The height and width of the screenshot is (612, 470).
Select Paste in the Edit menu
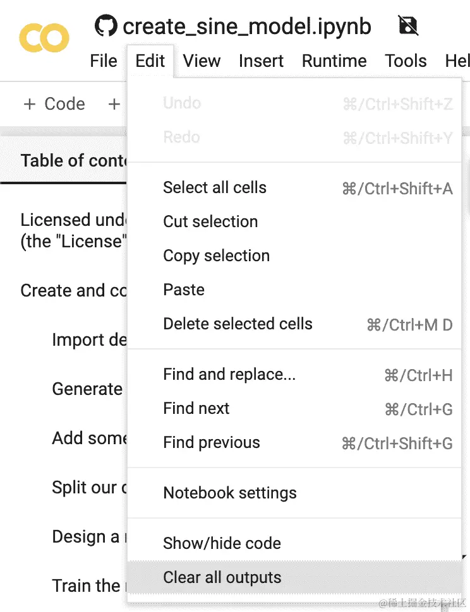tap(184, 290)
